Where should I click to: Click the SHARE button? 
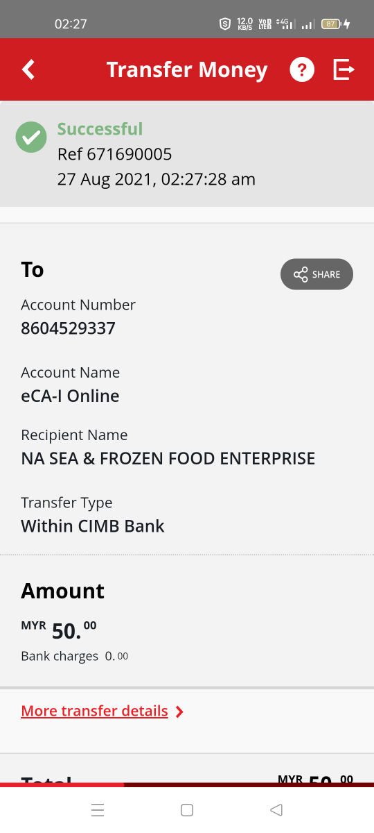(x=317, y=274)
